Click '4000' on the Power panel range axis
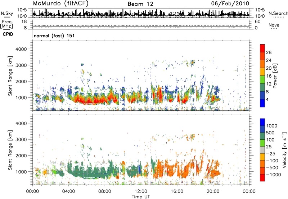 click(21, 49)
